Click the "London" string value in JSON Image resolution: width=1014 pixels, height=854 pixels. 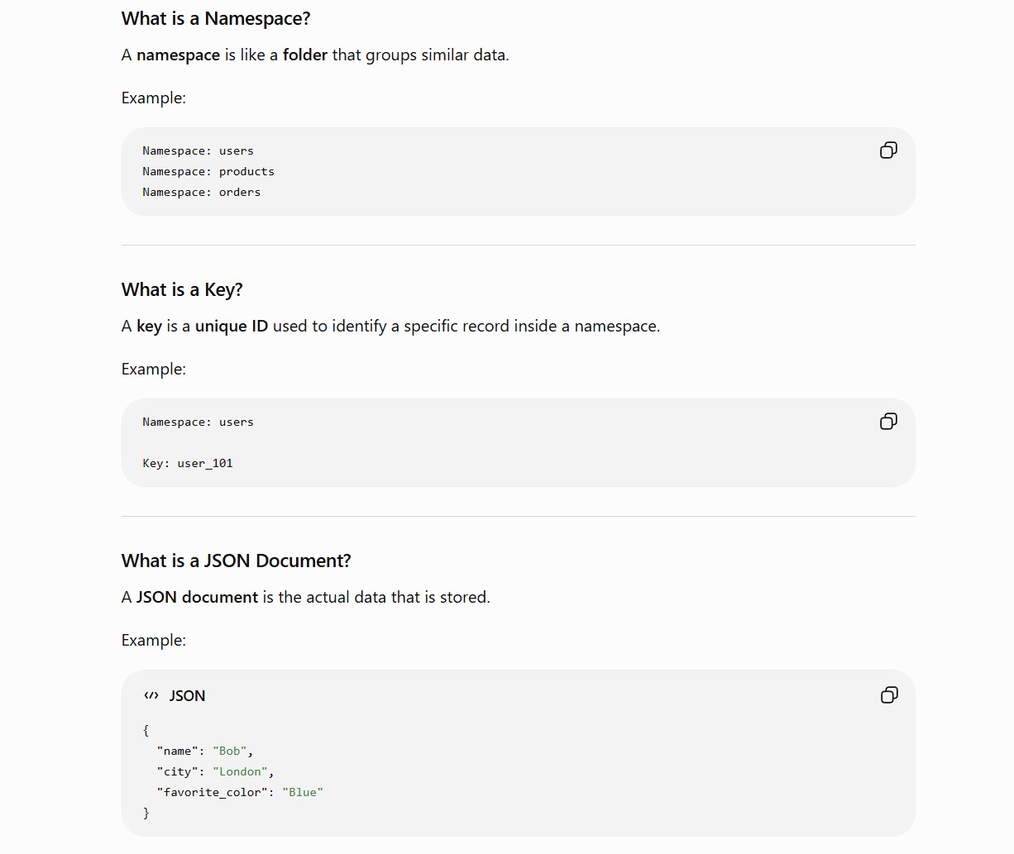(x=240, y=771)
